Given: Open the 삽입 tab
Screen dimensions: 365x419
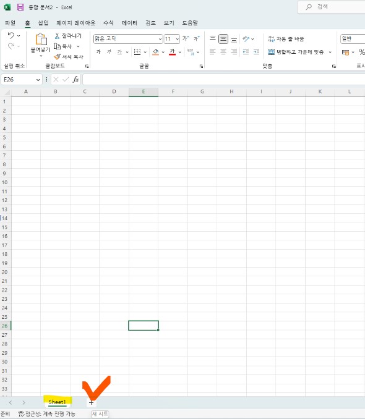Looking at the screenshot, I should pyautogui.click(x=43, y=23).
